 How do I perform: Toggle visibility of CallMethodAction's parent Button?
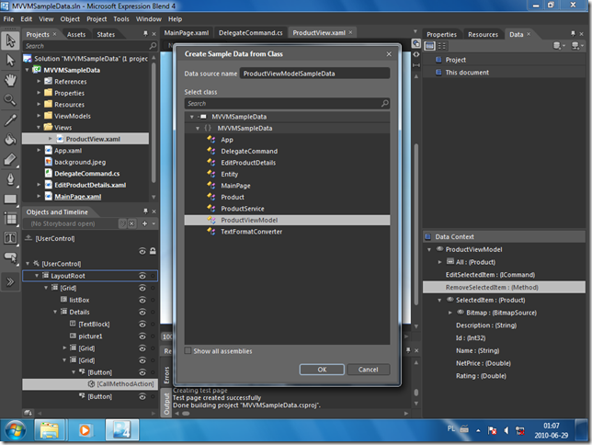point(142,372)
